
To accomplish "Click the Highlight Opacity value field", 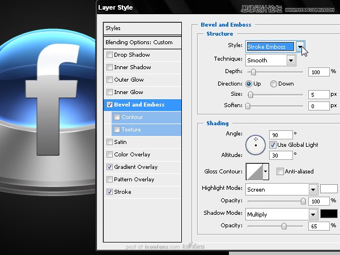I will tap(318, 201).
